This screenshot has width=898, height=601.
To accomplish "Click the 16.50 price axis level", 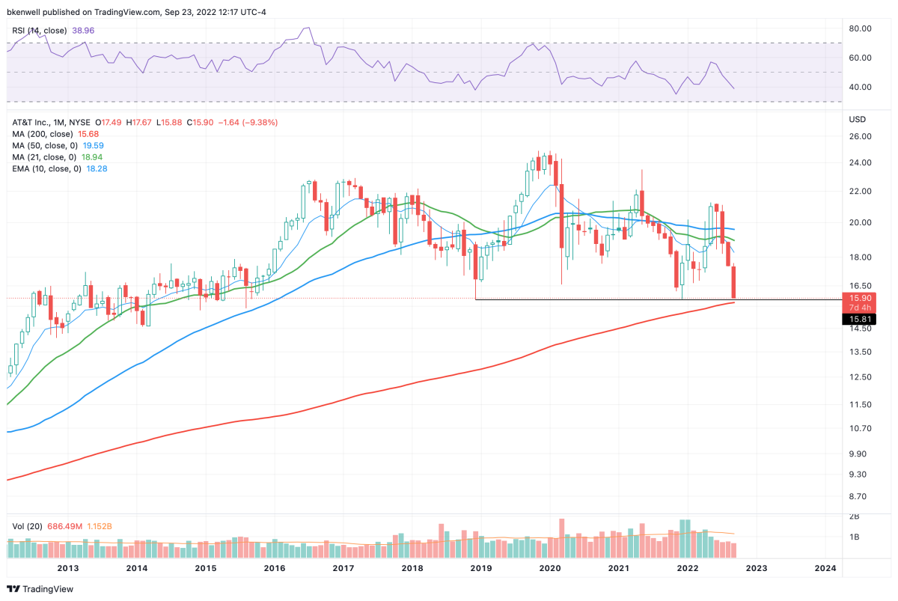I will coord(860,286).
